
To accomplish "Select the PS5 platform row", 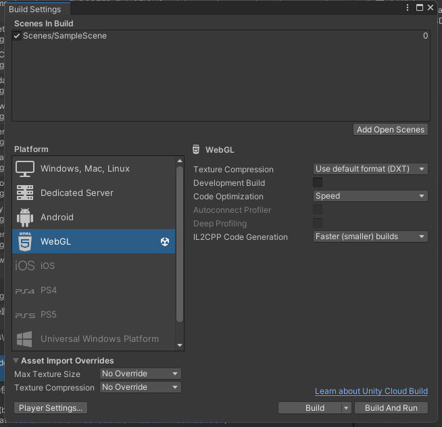I will [94, 315].
